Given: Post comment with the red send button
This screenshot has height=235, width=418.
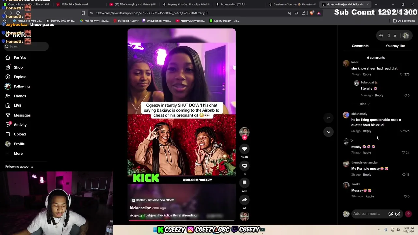Looking at the screenshot, I should click(x=408, y=214).
